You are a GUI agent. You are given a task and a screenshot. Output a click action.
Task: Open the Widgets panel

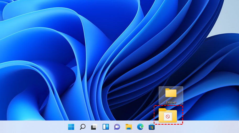105,127
